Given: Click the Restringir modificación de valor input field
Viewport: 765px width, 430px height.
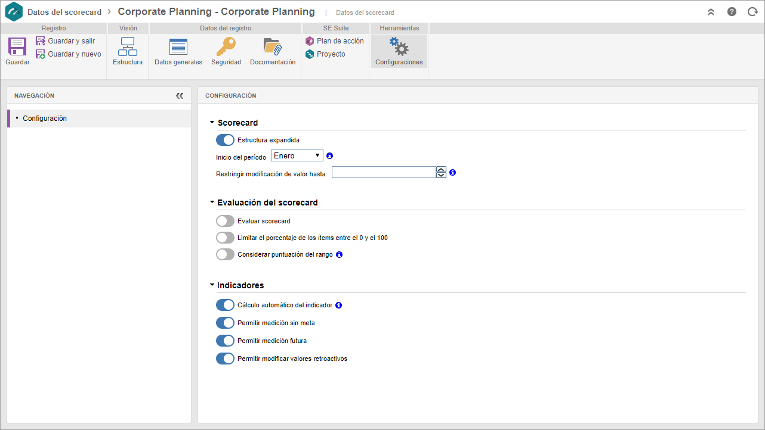Looking at the screenshot, I should [x=384, y=172].
